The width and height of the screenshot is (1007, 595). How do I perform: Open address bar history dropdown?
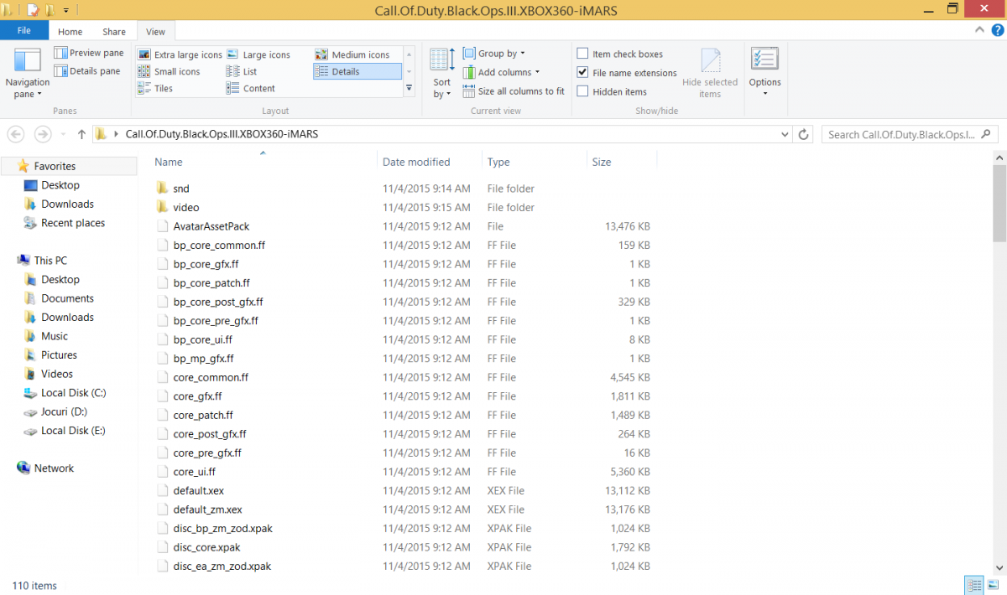click(x=785, y=134)
